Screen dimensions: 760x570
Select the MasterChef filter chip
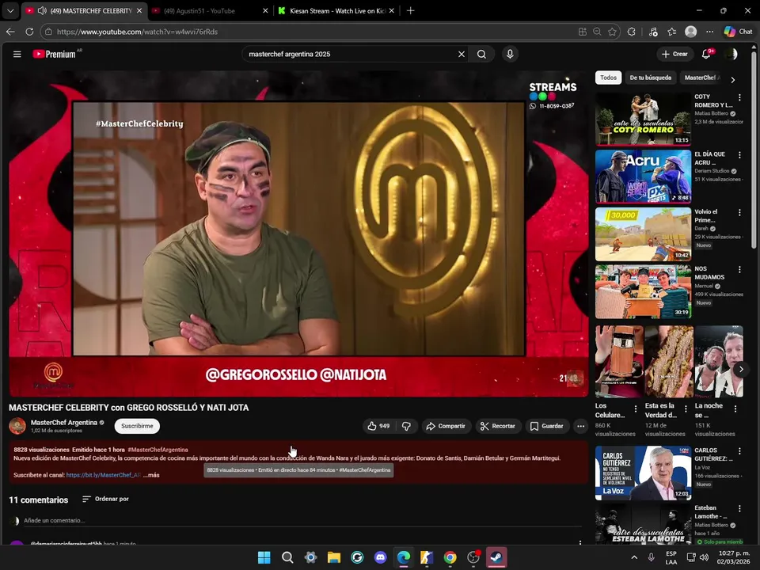tap(702, 78)
